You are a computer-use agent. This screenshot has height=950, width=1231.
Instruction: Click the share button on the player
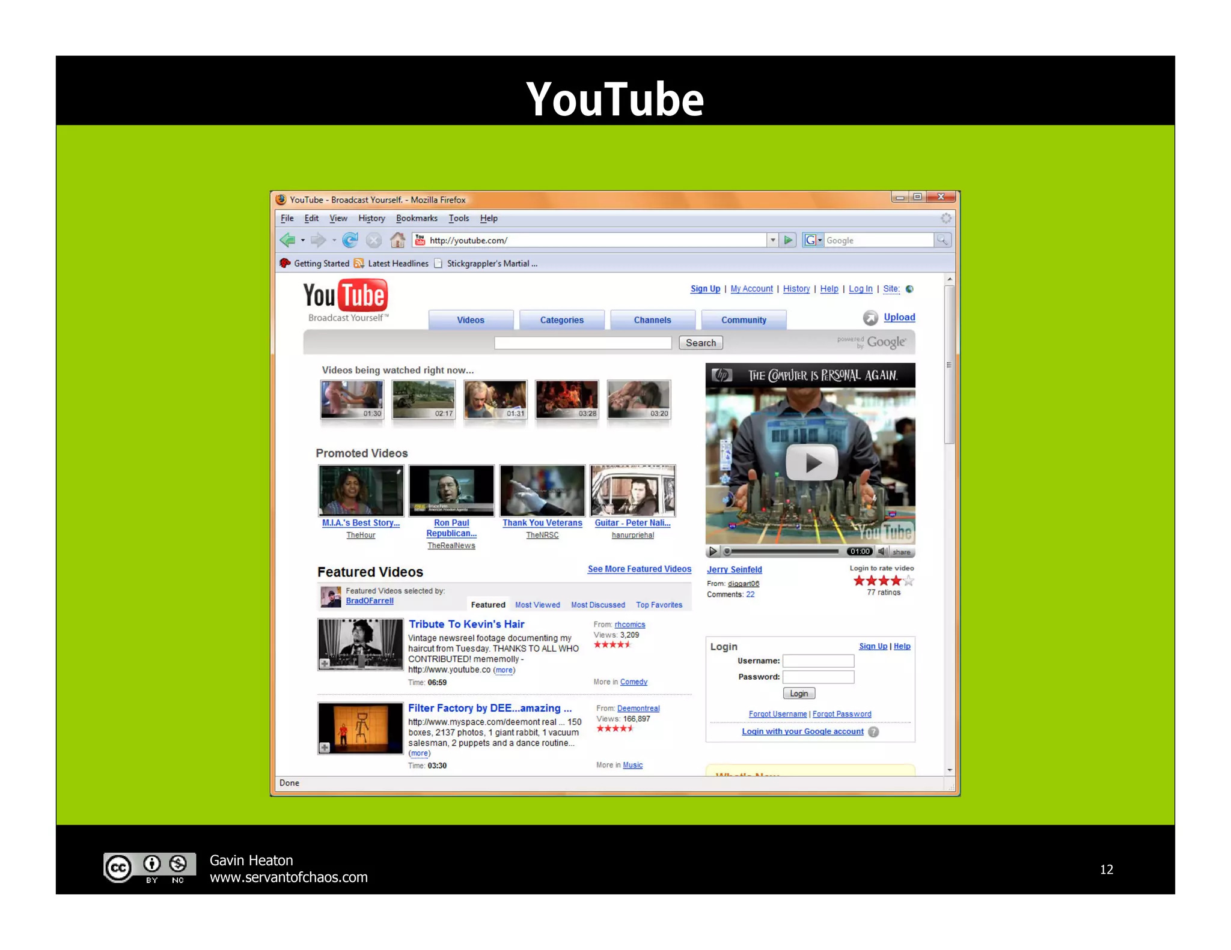click(x=901, y=551)
